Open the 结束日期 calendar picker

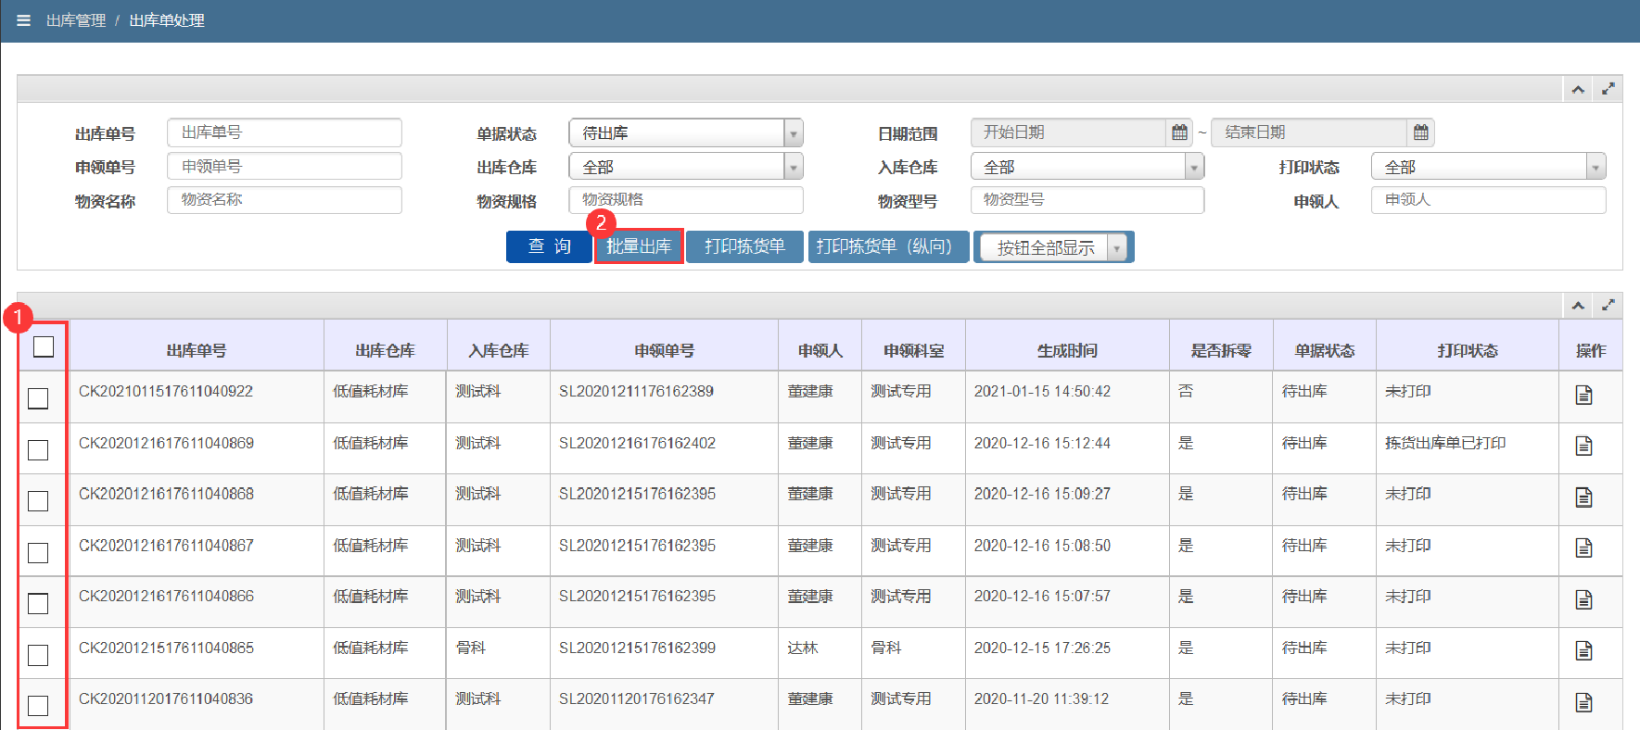pos(1420,132)
